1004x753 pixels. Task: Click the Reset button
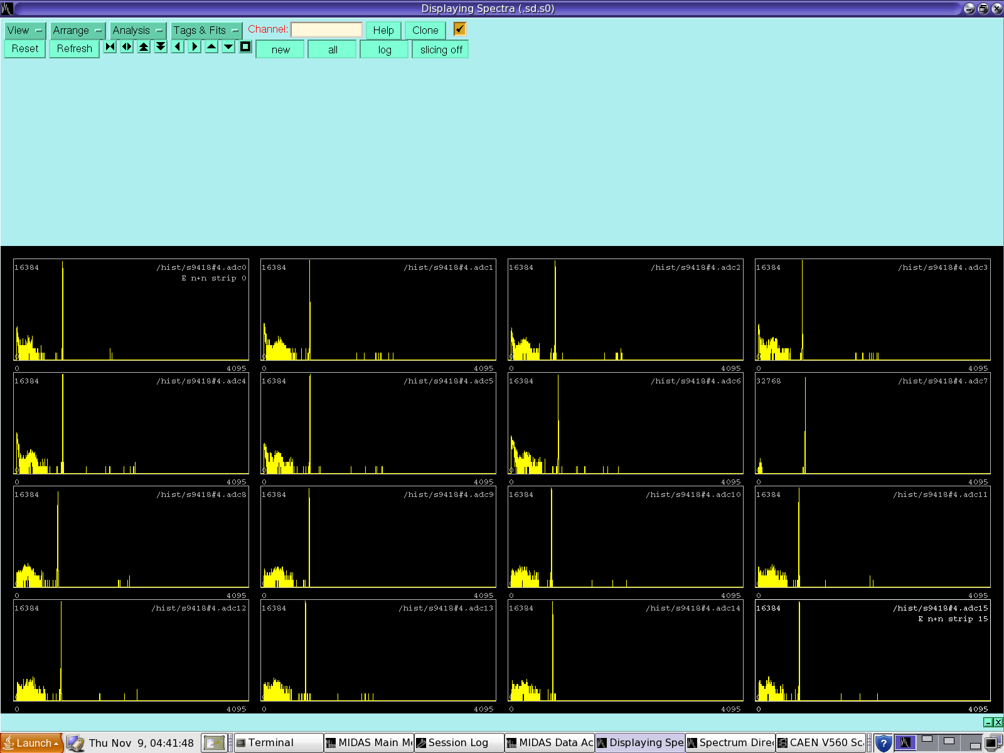[25, 49]
